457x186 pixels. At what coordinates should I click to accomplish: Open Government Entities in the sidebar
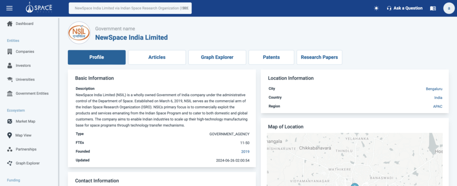pyautogui.click(x=32, y=93)
